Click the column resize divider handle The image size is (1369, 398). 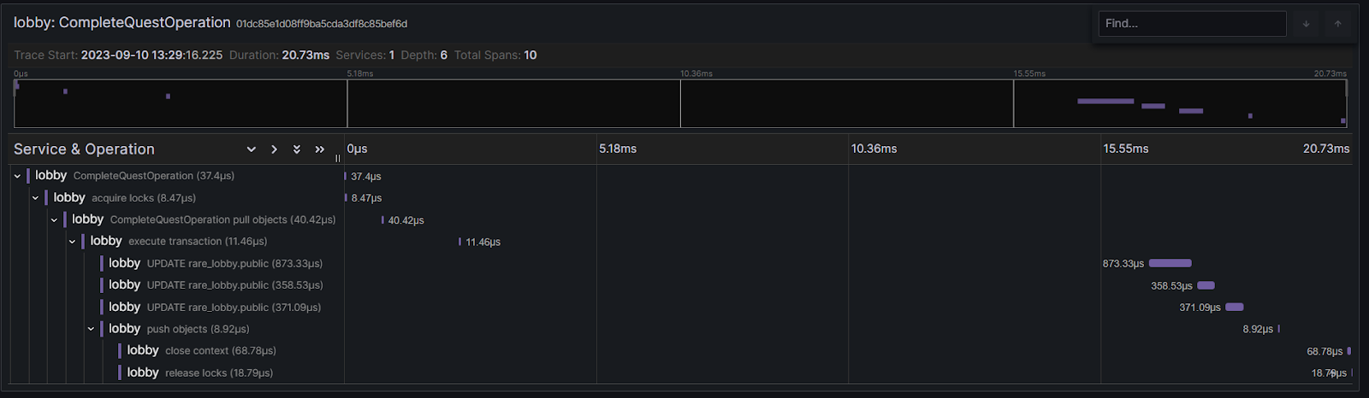tap(338, 157)
